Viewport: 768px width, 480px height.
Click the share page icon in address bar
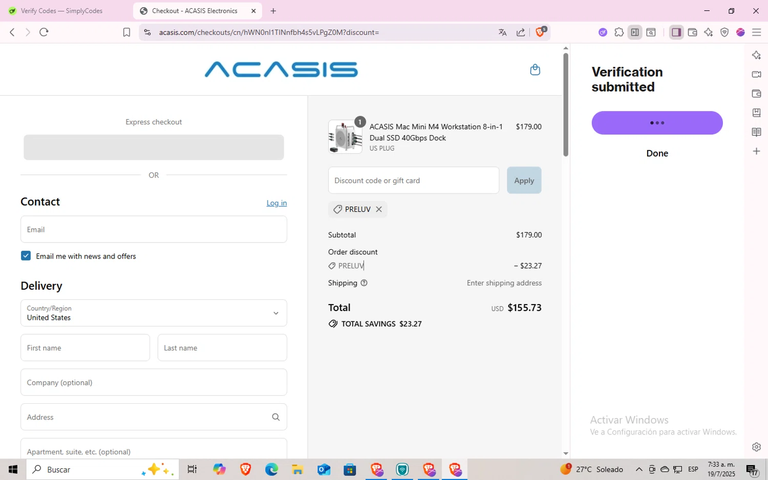521,32
